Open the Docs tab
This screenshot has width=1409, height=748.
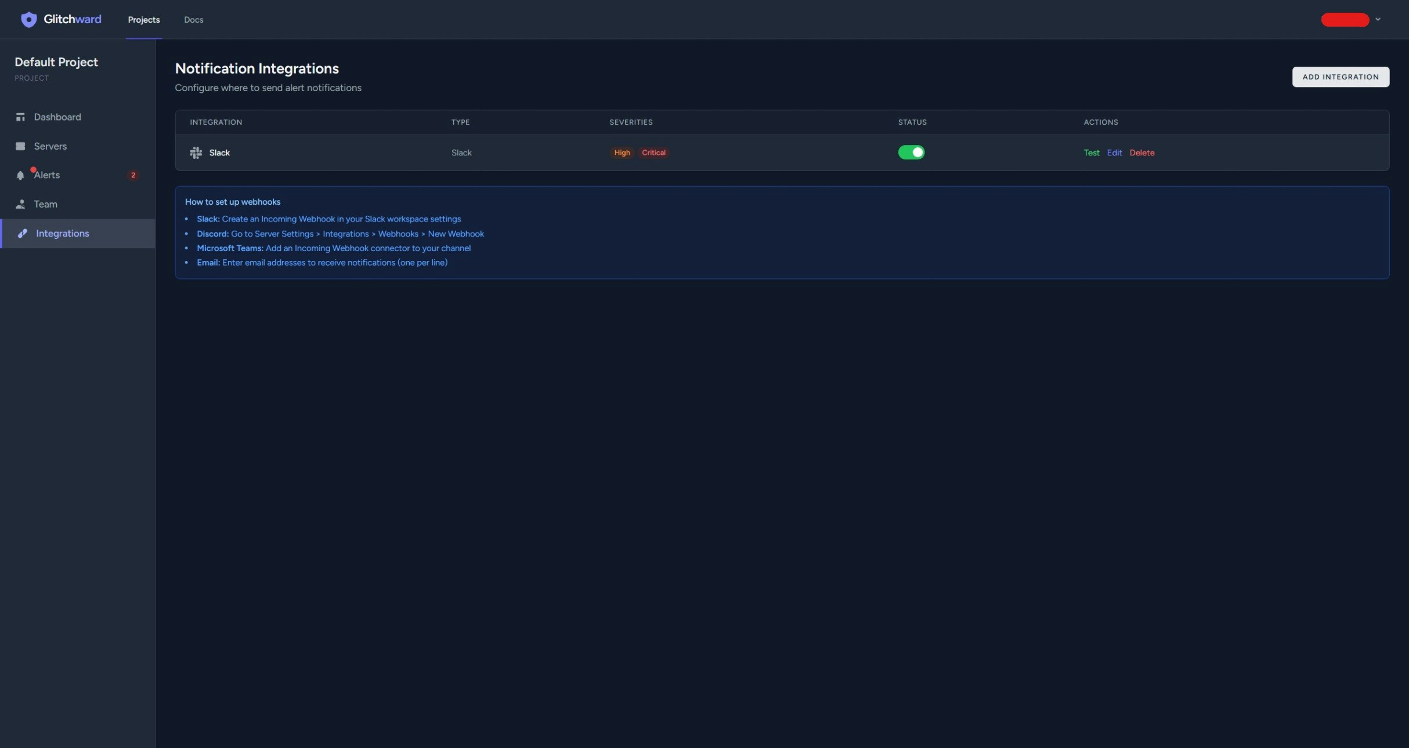193,20
